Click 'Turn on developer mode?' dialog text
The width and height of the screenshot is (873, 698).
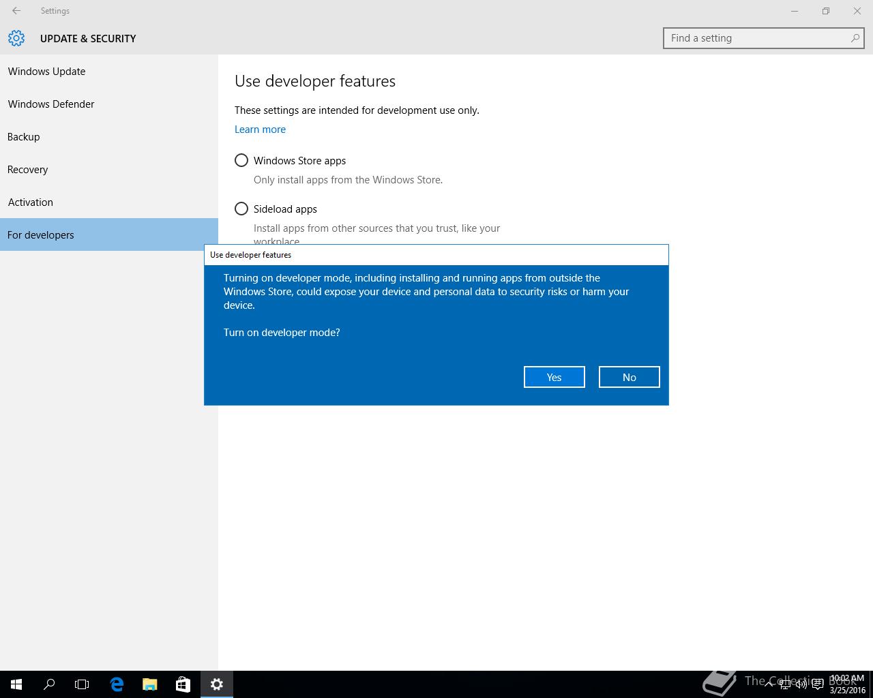pyautogui.click(x=282, y=333)
